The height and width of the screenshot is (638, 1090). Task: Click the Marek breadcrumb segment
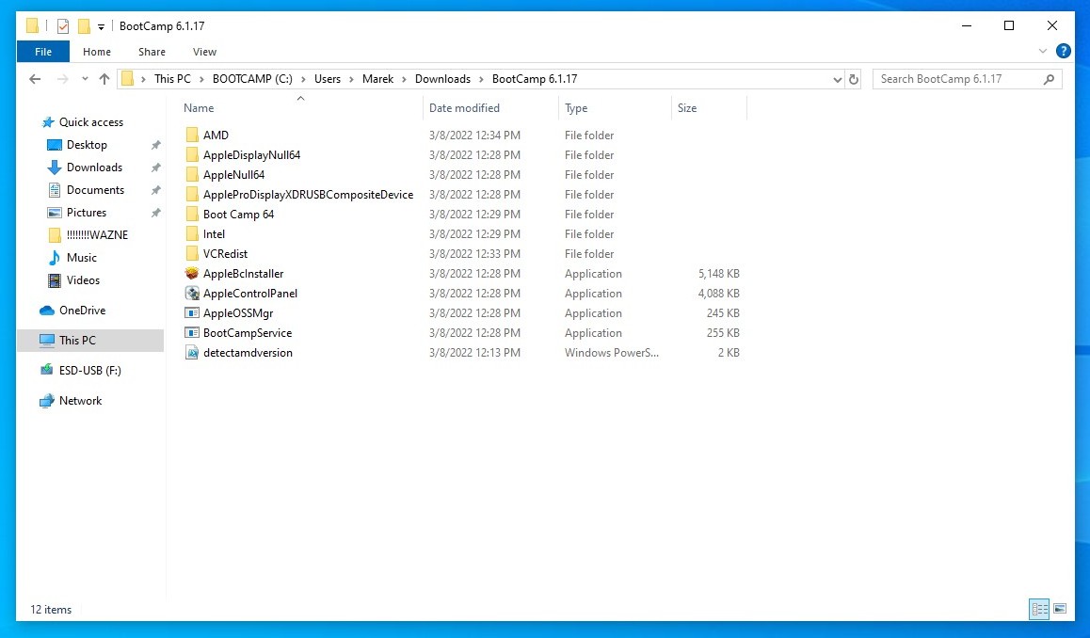pos(378,79)
